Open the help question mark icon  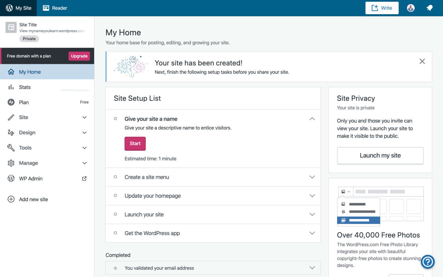[x=428, y=262]
